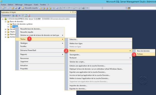The image size is (156, 95).
Task: Open the Affichage menu
Action: point(19,5)
